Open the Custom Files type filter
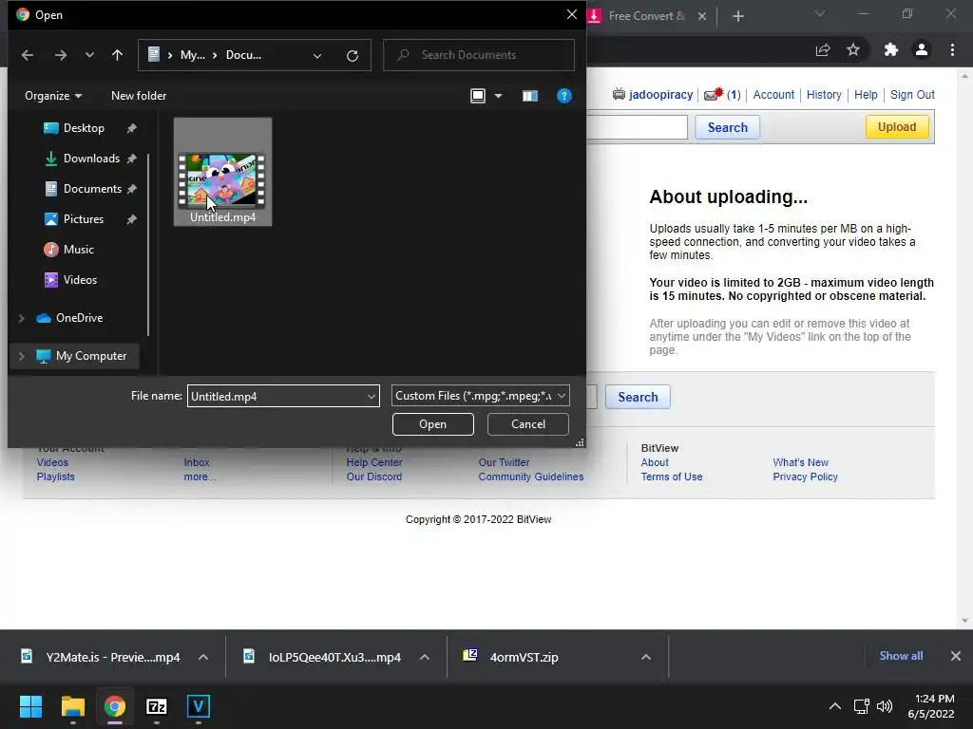The height and width of the screenshot is (729, 973). pyautogui.click(x=480, y=396)
